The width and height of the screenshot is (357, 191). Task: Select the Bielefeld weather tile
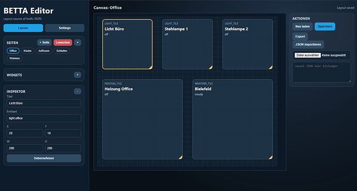(x=233, y=119)
